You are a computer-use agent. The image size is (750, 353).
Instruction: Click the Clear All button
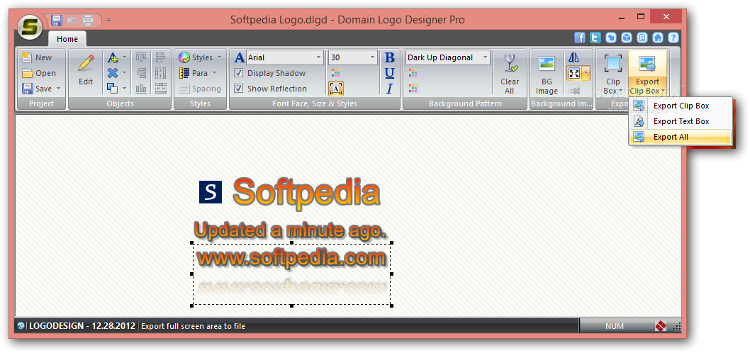point(510,73)
